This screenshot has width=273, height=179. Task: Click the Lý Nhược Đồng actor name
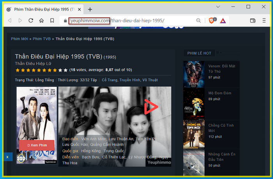click(x=143, y=157)
